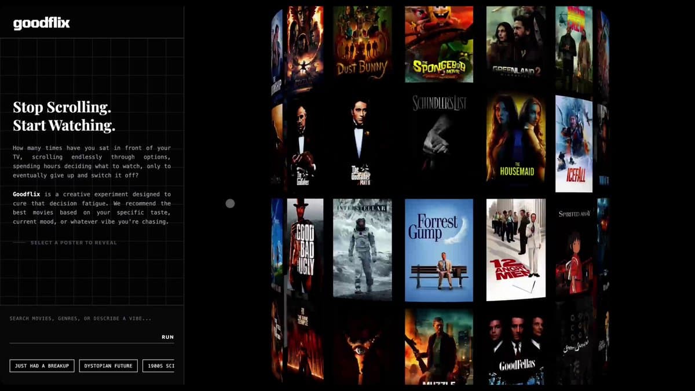Select The Godfather poster
Viewport: 695px width, 391px height.
click(305, 142)
